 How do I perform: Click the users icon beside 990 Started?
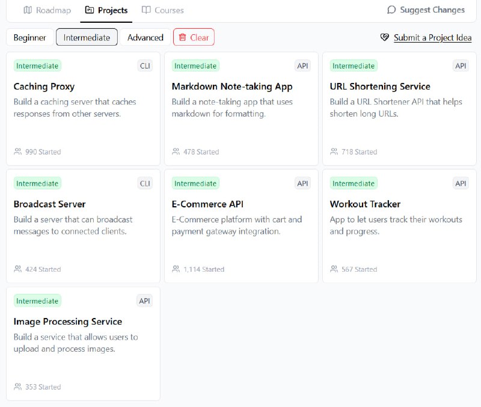click(x=18, y=151)
